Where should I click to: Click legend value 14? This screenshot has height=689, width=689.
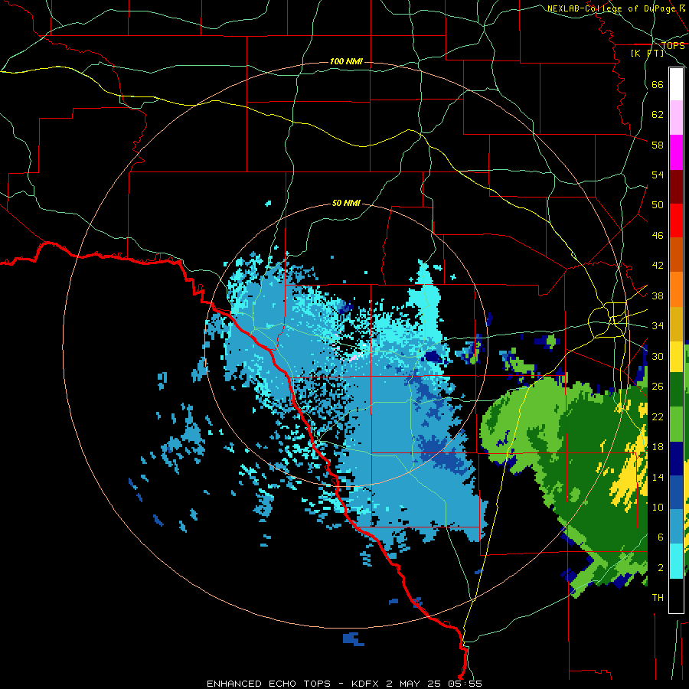[x=658, y=477]
